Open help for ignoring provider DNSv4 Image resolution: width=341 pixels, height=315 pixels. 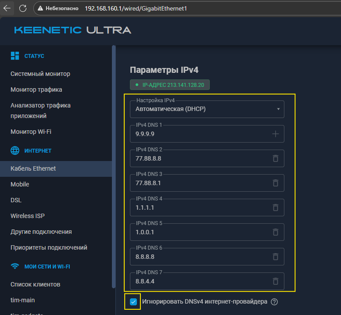[275, 302]
